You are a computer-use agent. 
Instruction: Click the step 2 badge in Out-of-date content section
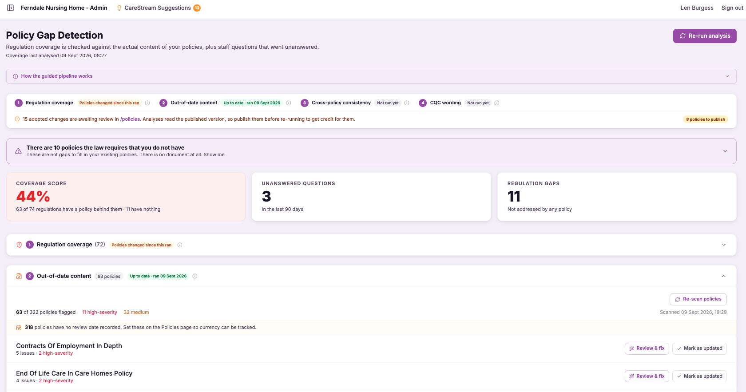tap(30, 276)
